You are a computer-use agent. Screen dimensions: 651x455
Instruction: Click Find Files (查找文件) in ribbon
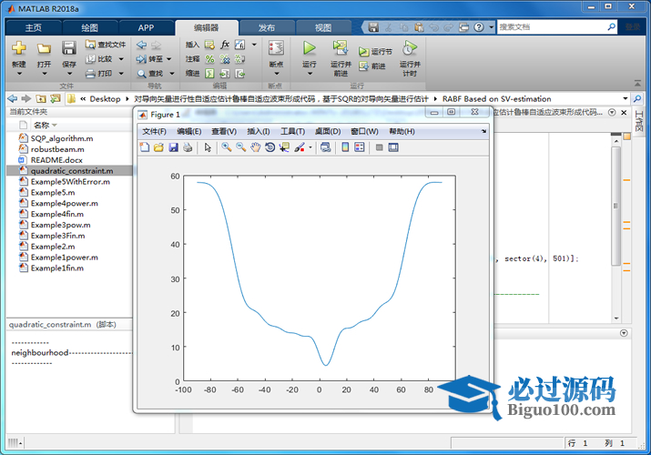[x=106, y=45]
